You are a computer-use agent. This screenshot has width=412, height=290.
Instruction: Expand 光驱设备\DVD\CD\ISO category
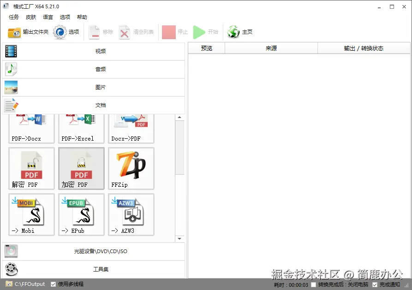(94, 251)
